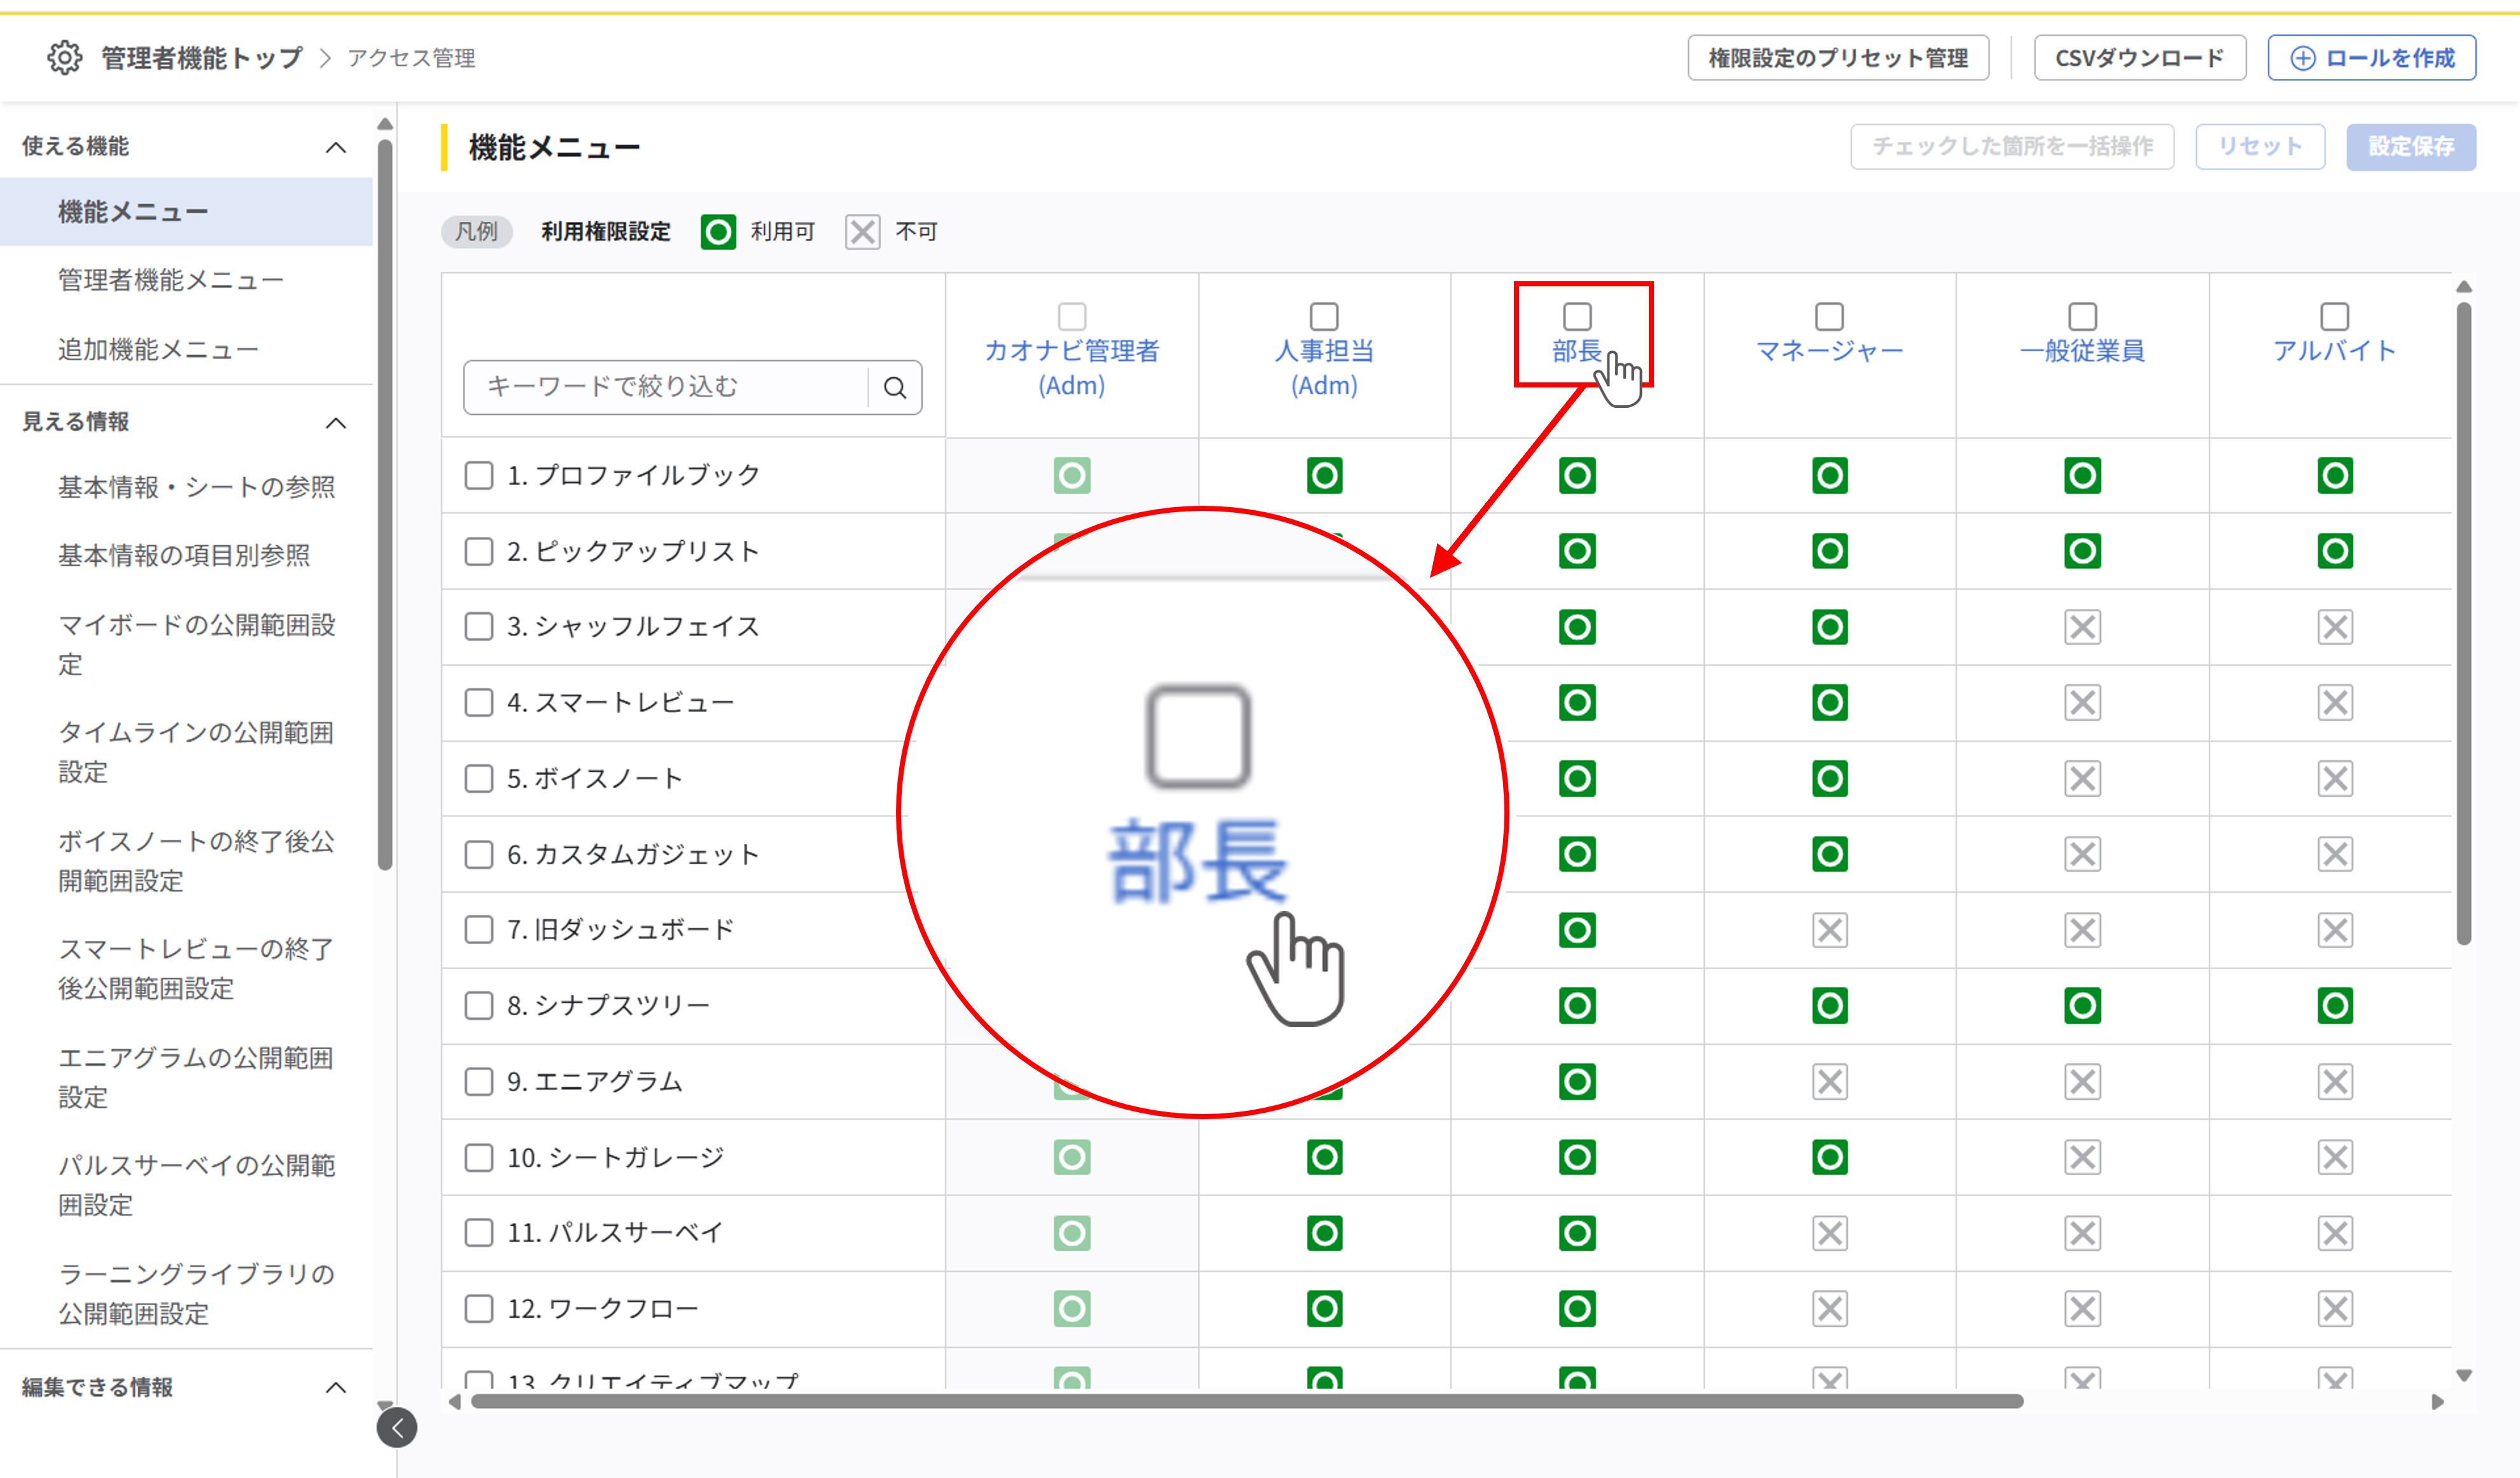
Task: Open 追加機能メニュー in the sidebar
Action: (x=158, y=349)
